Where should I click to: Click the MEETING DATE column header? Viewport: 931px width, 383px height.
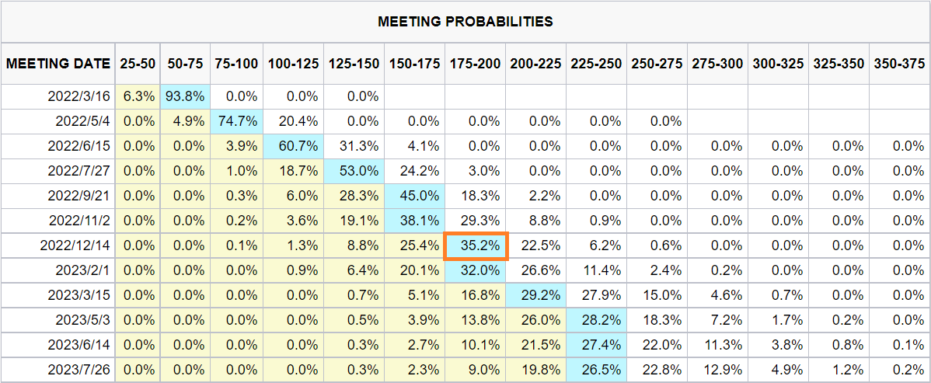point(58,64)
